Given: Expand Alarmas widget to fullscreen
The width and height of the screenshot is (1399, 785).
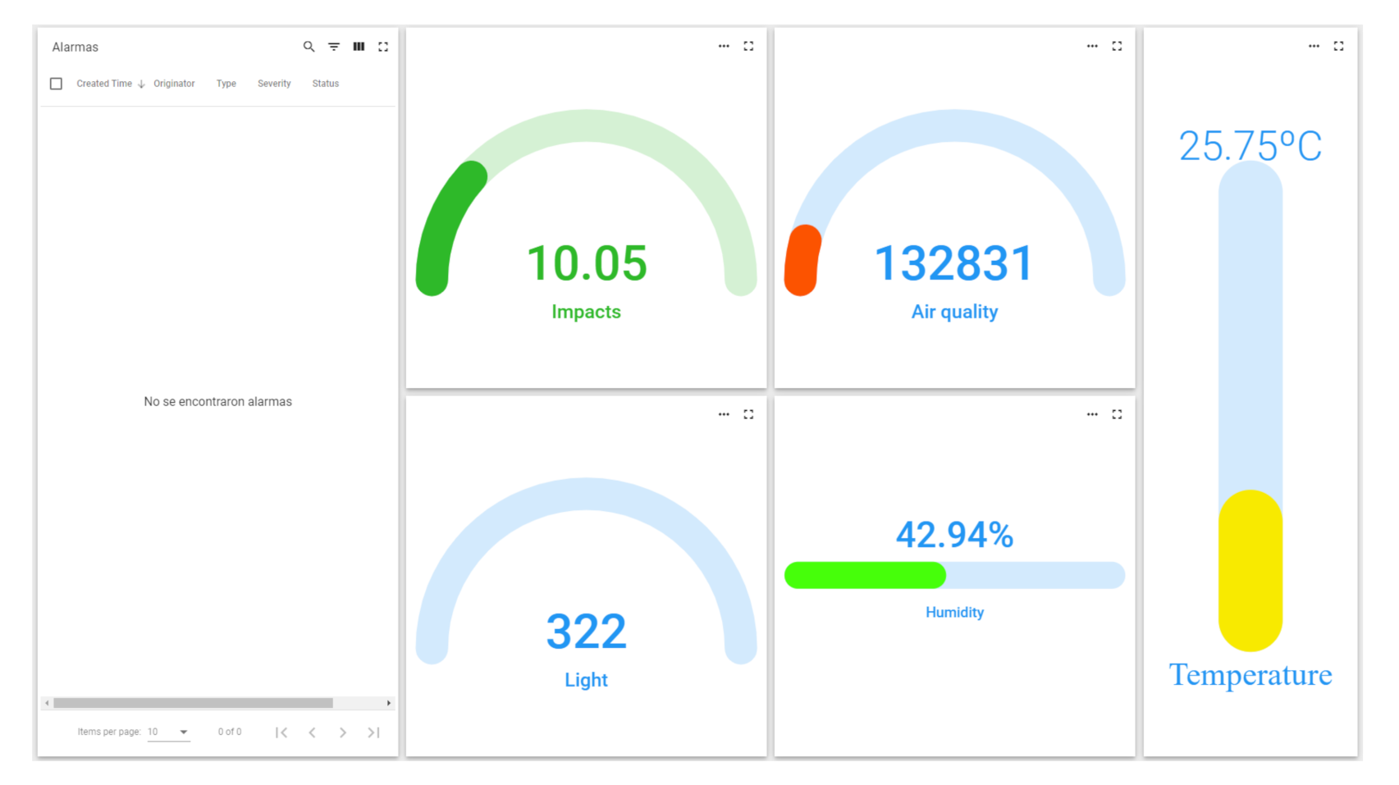Looking at the screenshot, I should 383,47.
